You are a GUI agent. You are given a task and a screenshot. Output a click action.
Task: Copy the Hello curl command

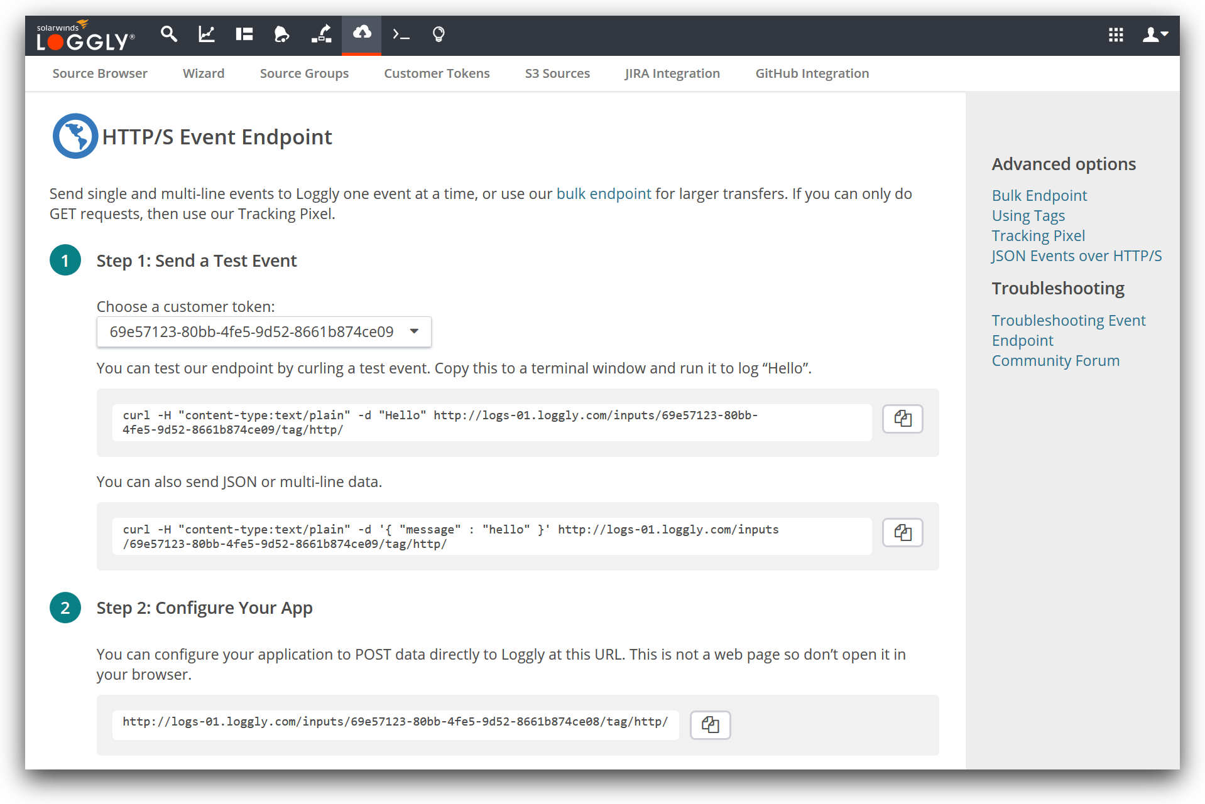tap(902, 419)
